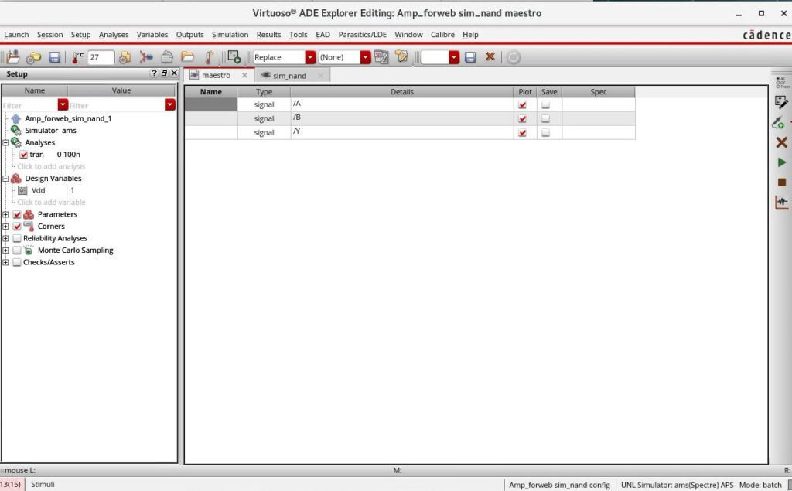This screenshot has width=792, height=491.
Task: Click the red scissors-like toolbar icon
Action: click(x=146, y=57)
